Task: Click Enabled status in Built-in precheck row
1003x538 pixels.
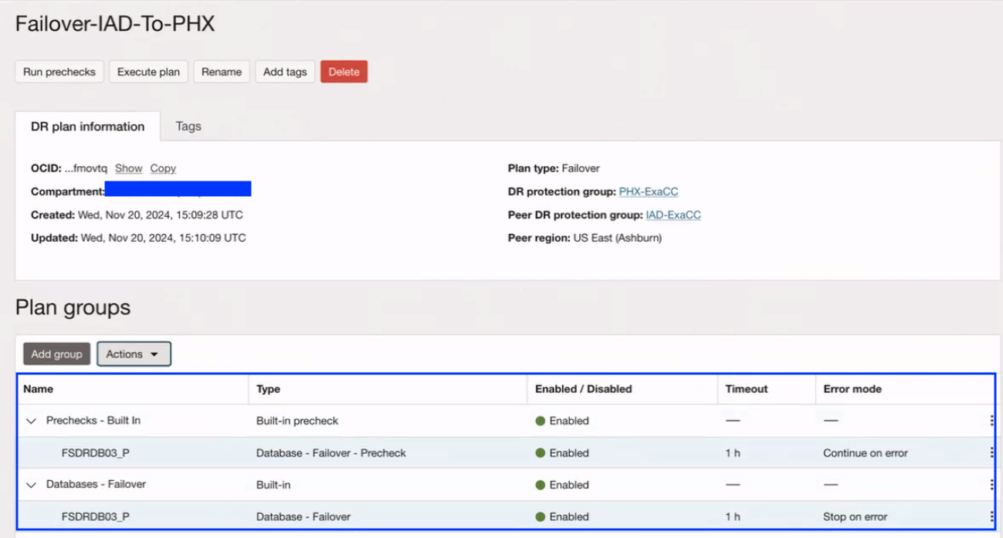Action: click(x=562, y=421)
